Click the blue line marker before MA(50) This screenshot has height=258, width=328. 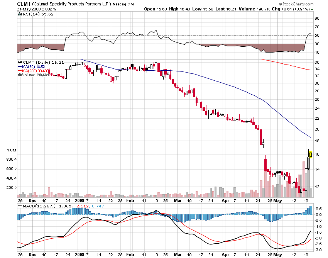click(x=20, y=66)
